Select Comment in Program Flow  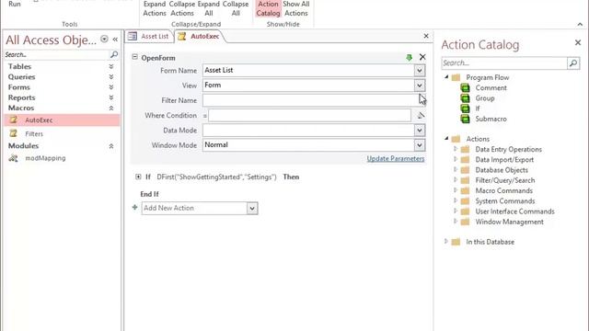click(x=491, y=88)
